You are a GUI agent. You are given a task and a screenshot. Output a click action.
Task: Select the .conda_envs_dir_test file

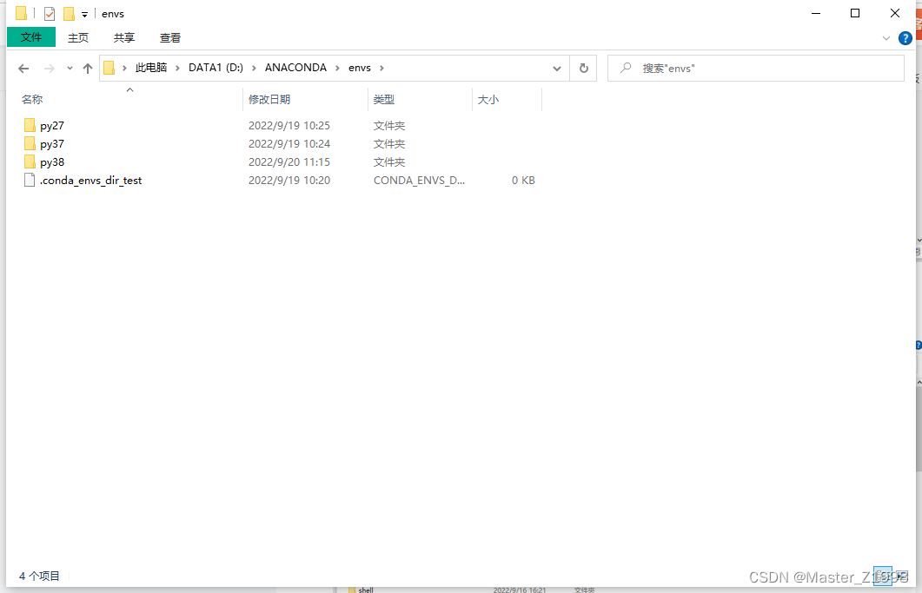[x=90, y=180]
